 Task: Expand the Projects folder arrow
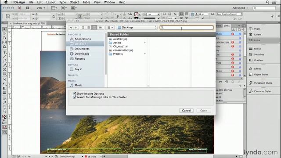(145, 54)
